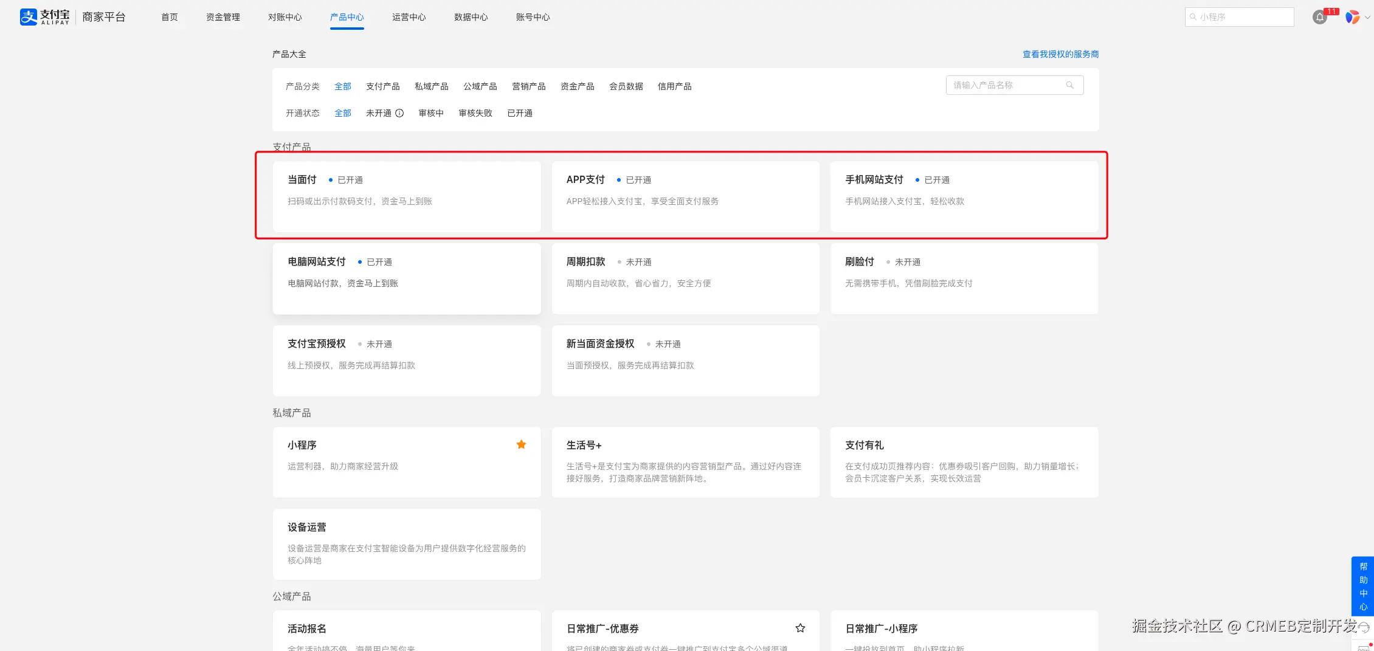This screenshot has height=651, width=1374.
Task: Open 运营中心 from the top navigation
Action: point(409,17)
